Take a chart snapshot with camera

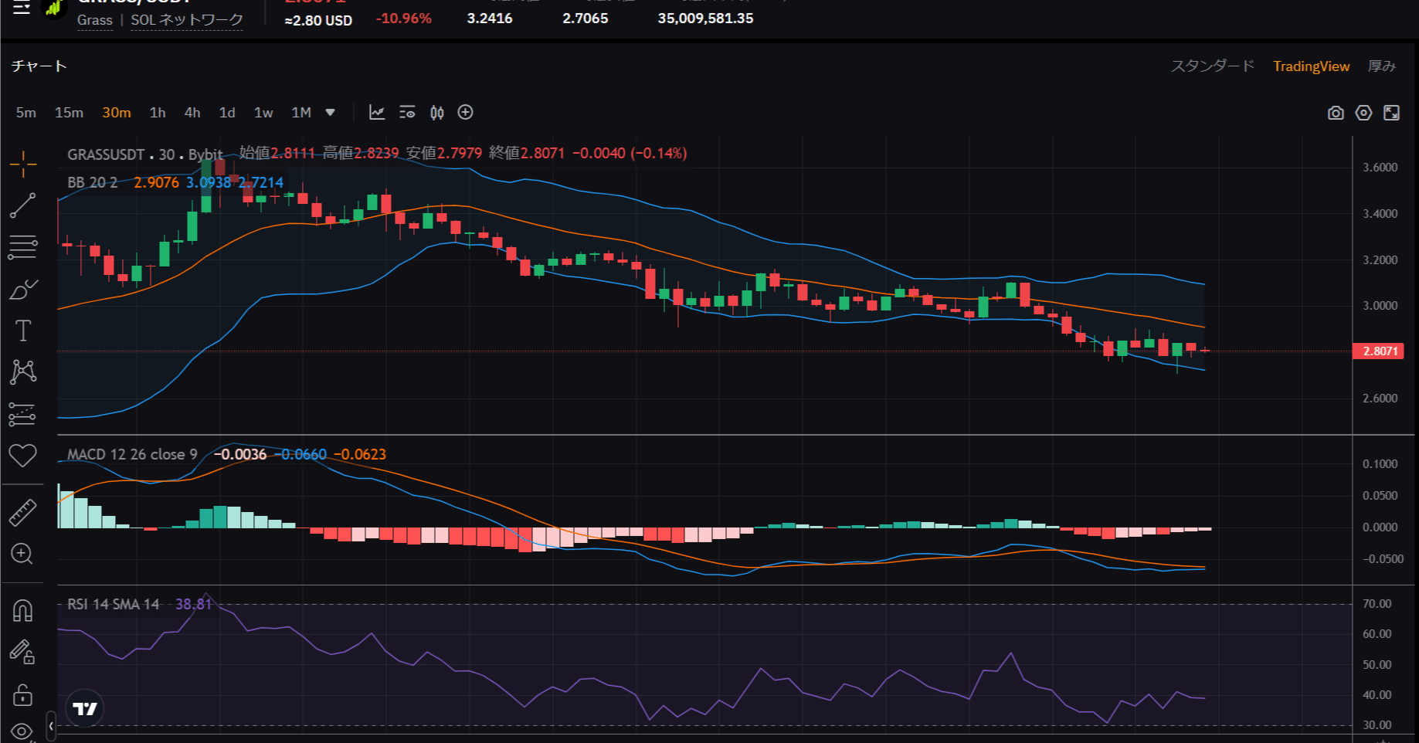click(x=1336, y=114)
